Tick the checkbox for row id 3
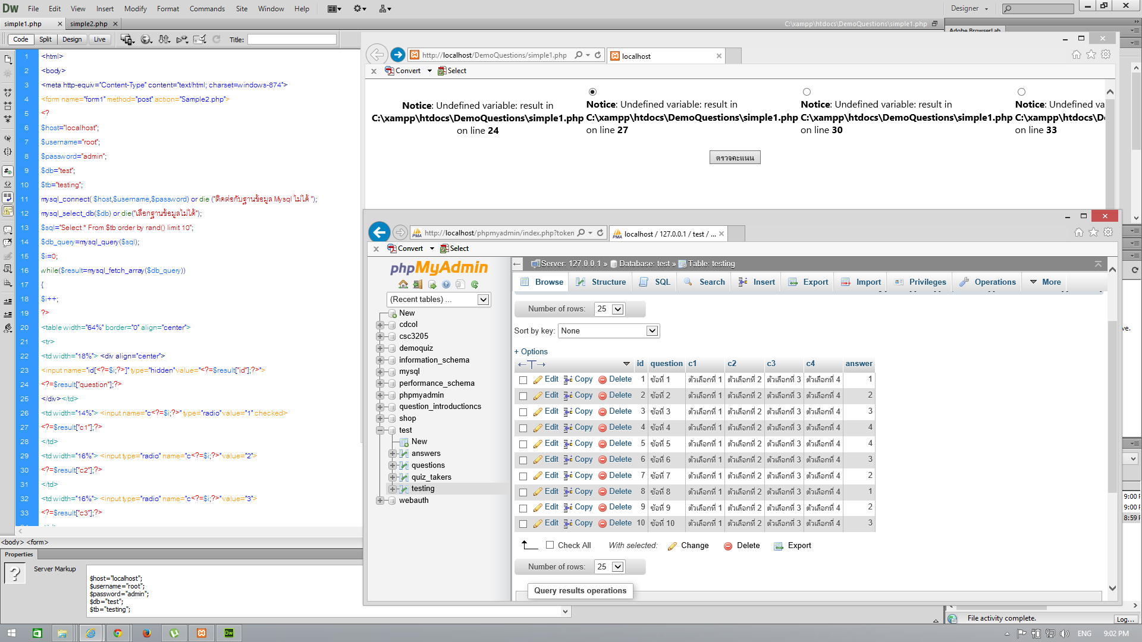This screenshot has width=1142, height=642. 523,411
